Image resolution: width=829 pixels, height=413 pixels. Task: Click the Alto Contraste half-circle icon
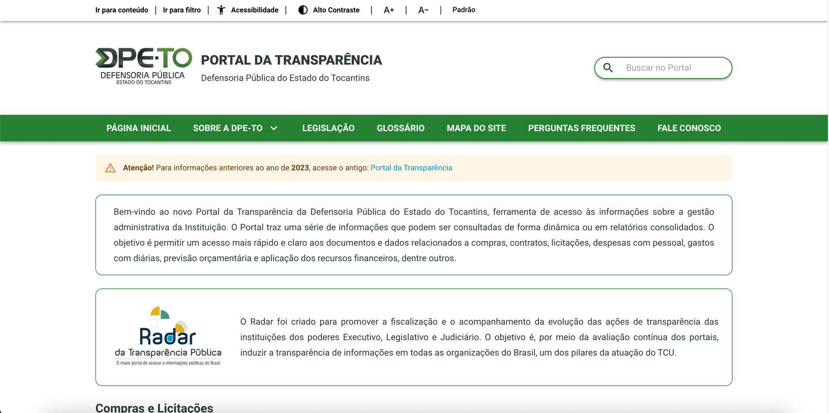[x=303, y=9]
